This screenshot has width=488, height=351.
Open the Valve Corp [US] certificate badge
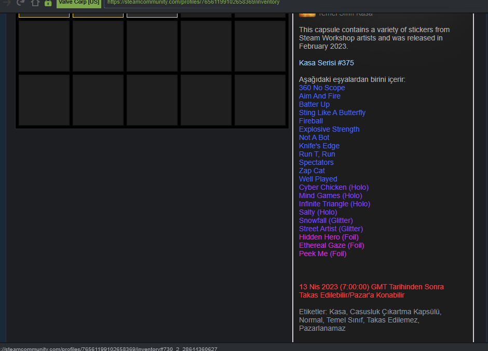(x=79, y=3)
